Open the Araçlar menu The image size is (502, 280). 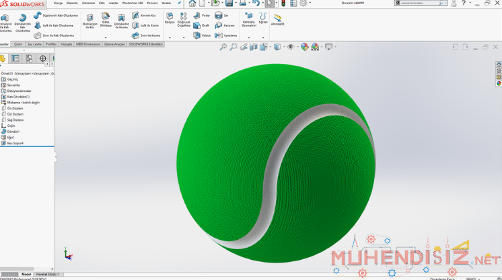click(114, 3)
